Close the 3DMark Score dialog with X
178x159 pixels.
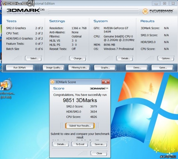(106, 82)
